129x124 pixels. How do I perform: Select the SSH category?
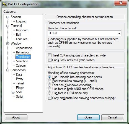click(x=19, y=92)
